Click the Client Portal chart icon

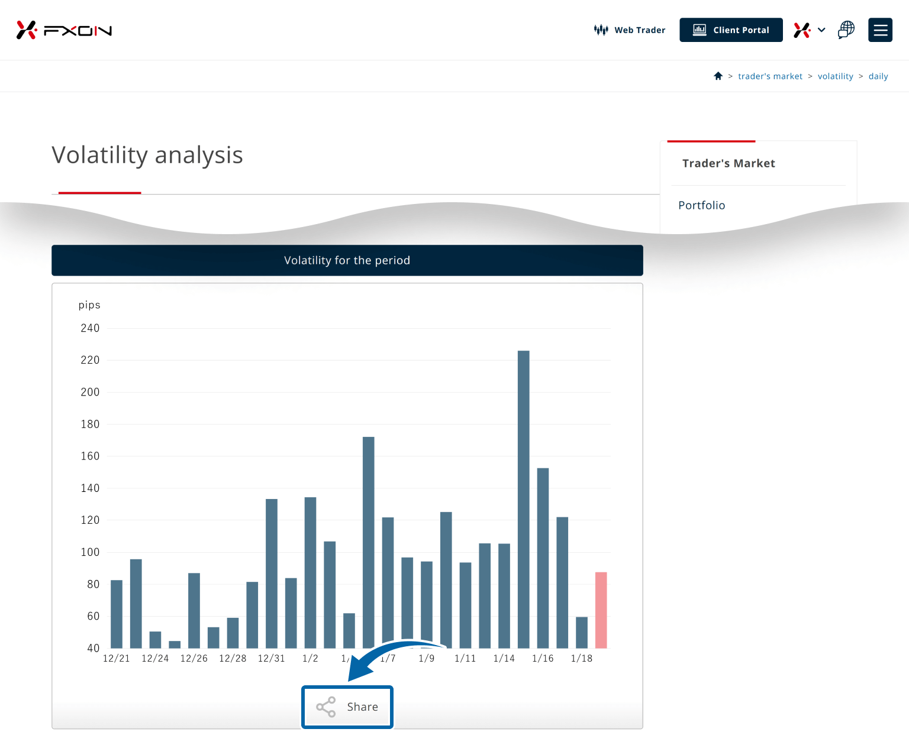(x=700, y=30)
